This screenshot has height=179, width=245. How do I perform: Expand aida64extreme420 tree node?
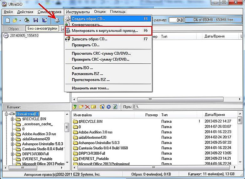click(x=13, y=139)
